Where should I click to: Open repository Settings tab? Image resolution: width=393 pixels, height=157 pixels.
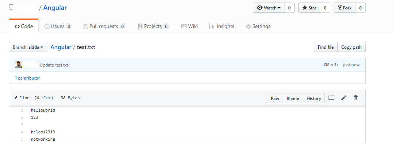tap(258, 26)
